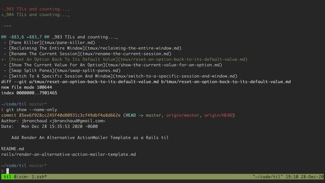325x183 pixels.
Task: Click the removed line '_983 TILs and counting..._'
Action: pos(36,9)
